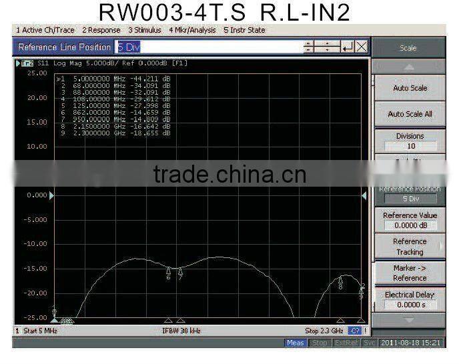The height and width of the screenshot is (364, 459).
Task: Open the 4 Mkr/Analysis menu
Action: coord(192,30)
